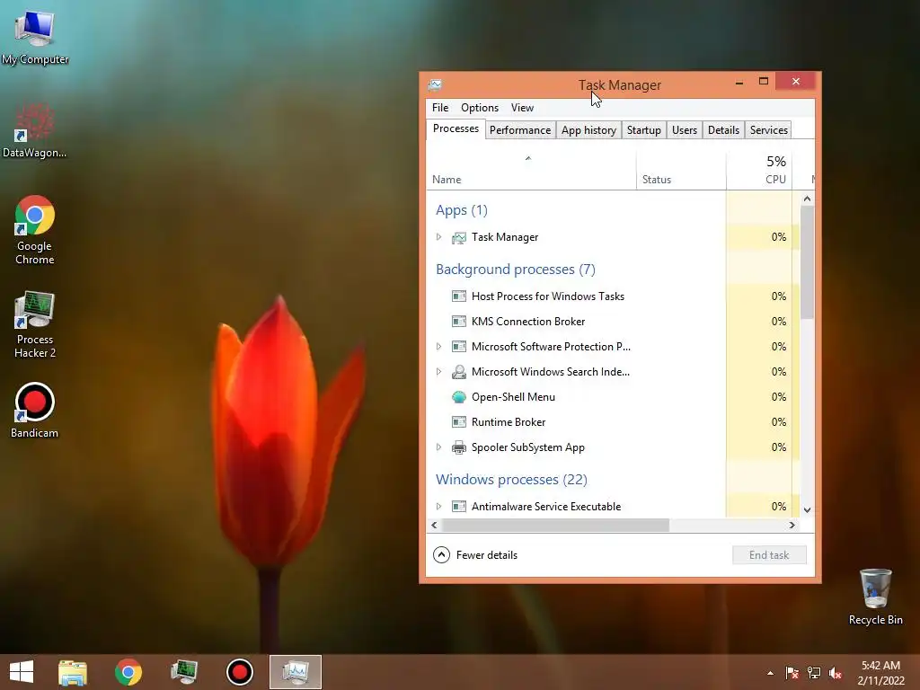
Task: Open Bandicam from the taskbar
Action: point(239,672)
